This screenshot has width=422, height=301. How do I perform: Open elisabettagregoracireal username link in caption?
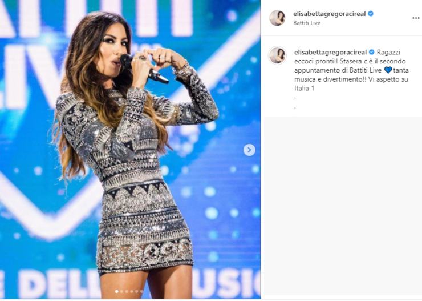(x=331, y=52)
